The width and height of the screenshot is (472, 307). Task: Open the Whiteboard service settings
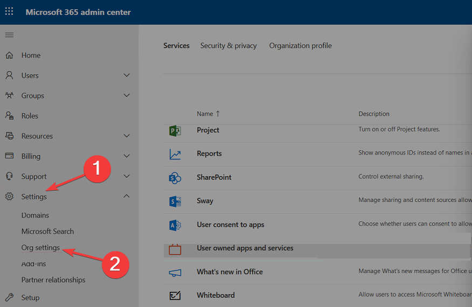[x=216, y=295]
